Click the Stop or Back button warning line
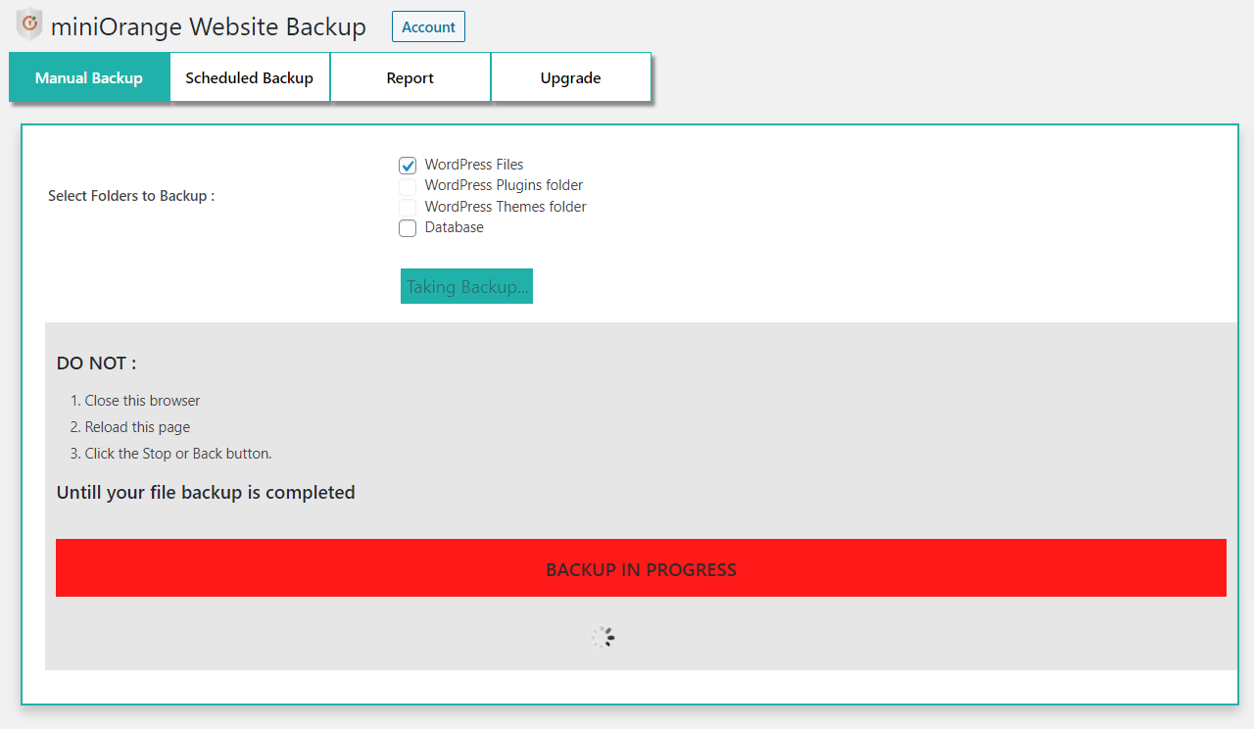 (178, 454)
